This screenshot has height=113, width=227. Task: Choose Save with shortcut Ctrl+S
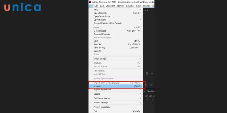[115, 41]
